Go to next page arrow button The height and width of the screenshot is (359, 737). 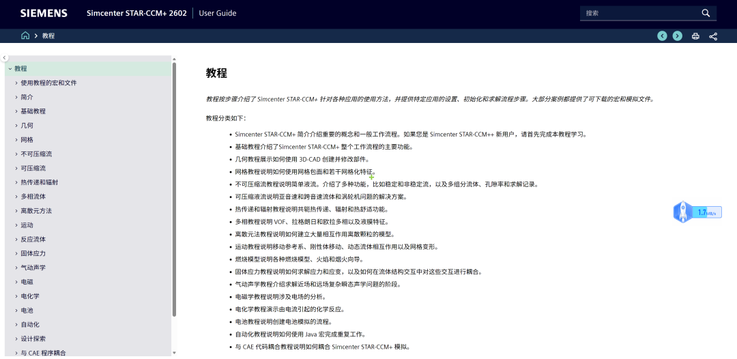click(678, 36)
